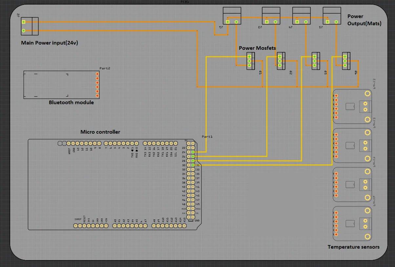Select the yellow trace entering MOSFET Q1
Viewport: 395px width, 267px height.
(x=206, y=105)
